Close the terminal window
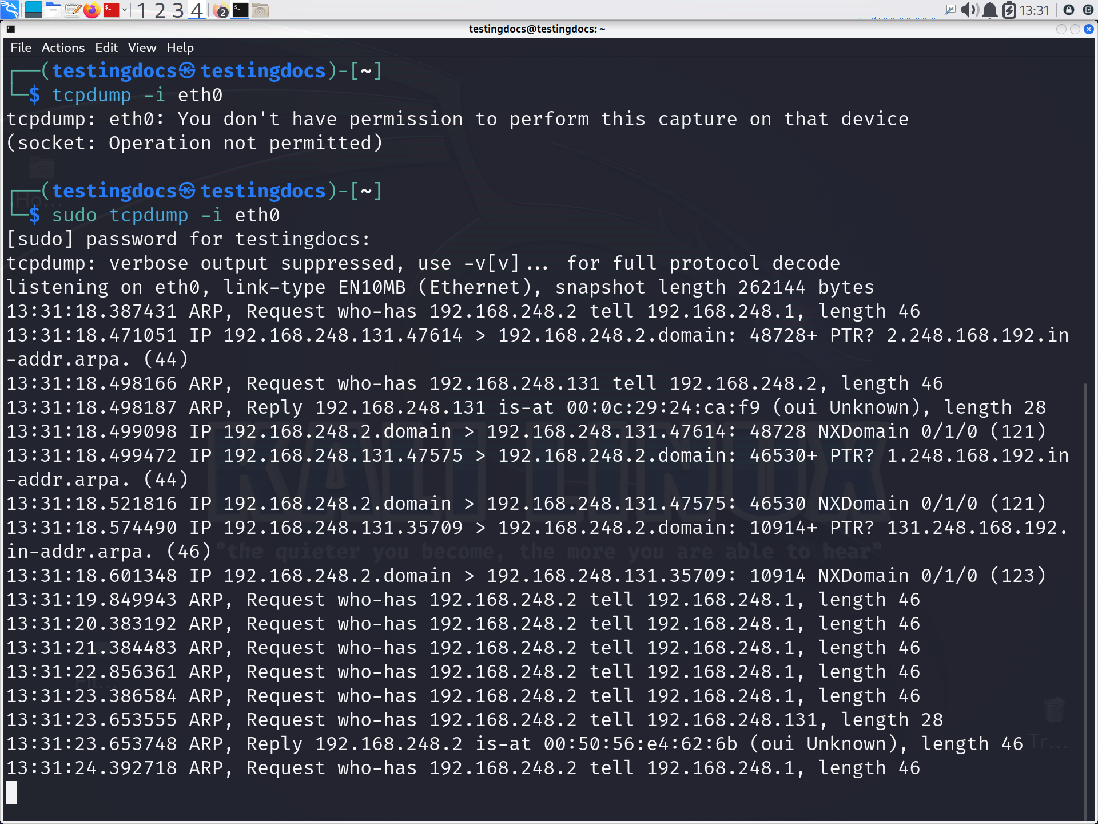Screen dimensions: 1098x824 [1089, 29]
